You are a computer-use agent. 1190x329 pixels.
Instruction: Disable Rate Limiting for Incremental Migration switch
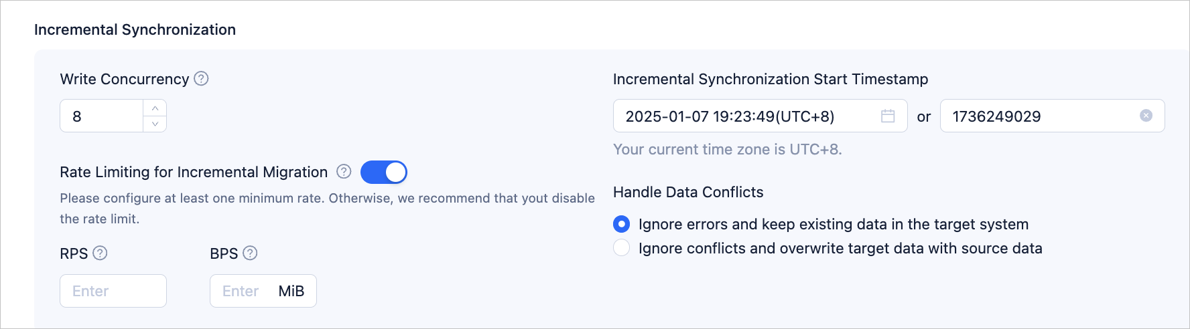tap(384, 173)
